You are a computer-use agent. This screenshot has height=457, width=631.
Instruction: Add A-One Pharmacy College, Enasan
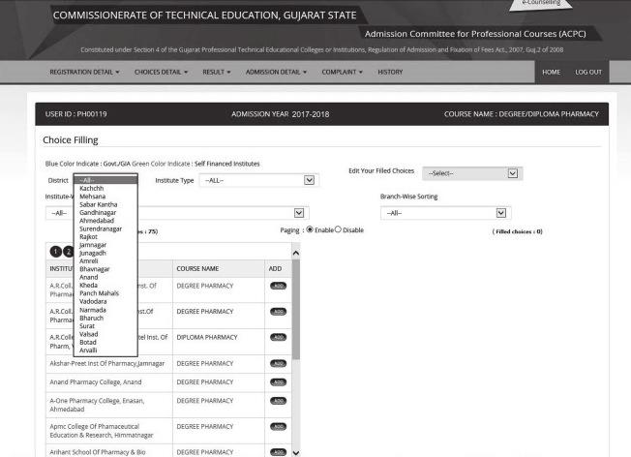(x=278, y=401)
